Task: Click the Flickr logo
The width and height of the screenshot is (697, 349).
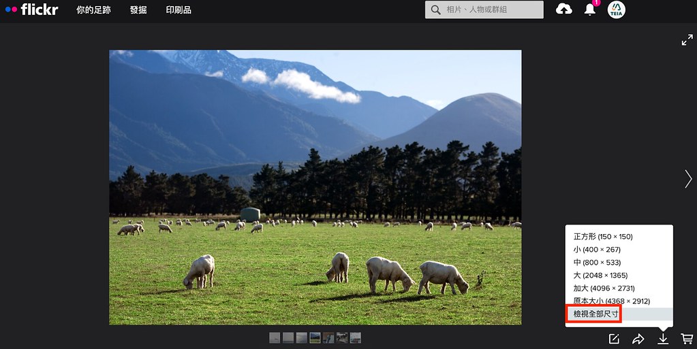Action: tap(31, 10)
